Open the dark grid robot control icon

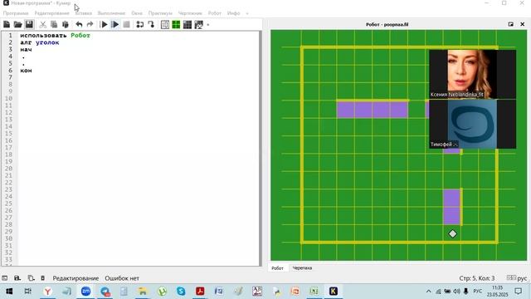click(188, 24)
